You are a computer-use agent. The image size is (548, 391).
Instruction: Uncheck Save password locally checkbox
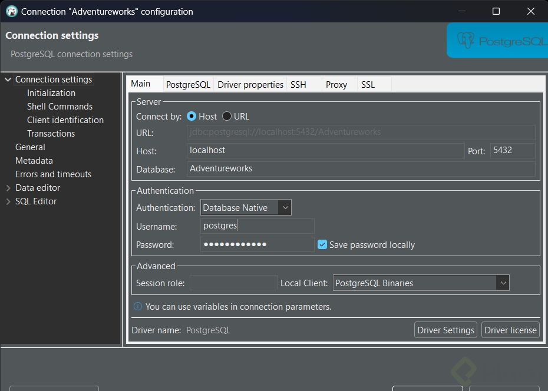[322, 244]
